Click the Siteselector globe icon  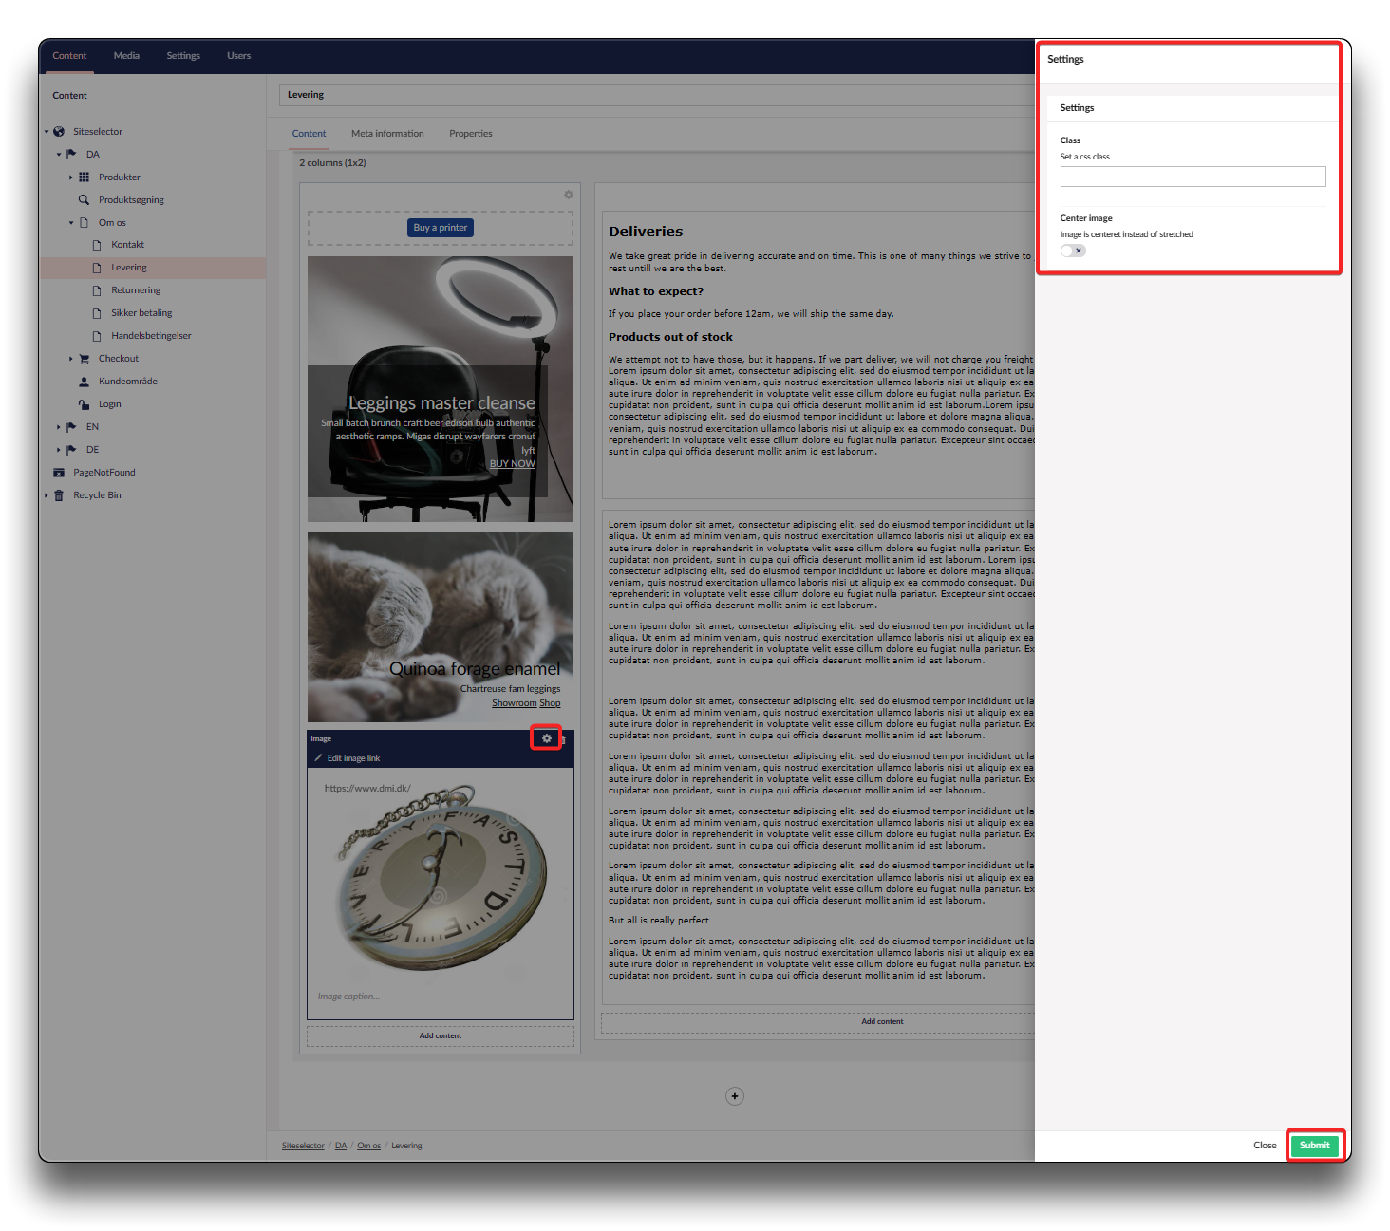[59, 132]
